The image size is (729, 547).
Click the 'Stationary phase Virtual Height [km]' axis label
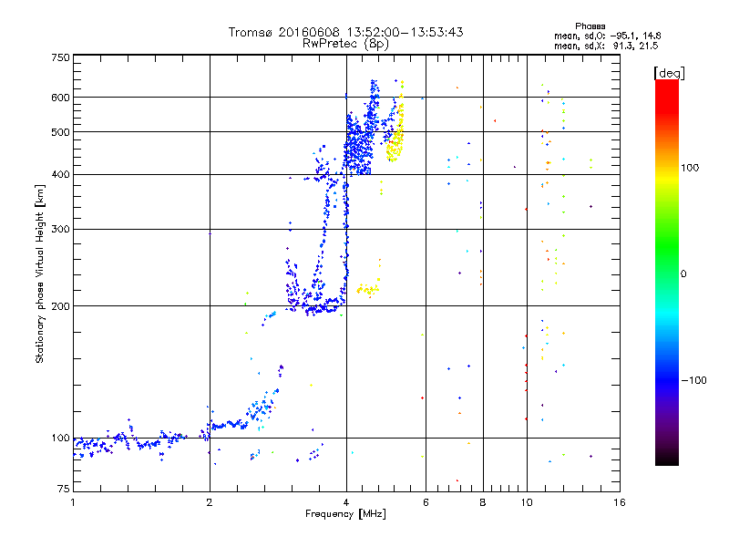pos(40,273)
